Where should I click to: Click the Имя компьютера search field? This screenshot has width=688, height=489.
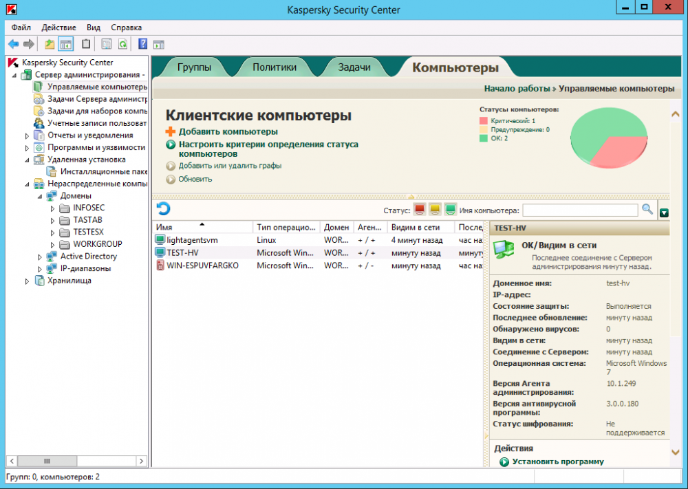[580, 210]
